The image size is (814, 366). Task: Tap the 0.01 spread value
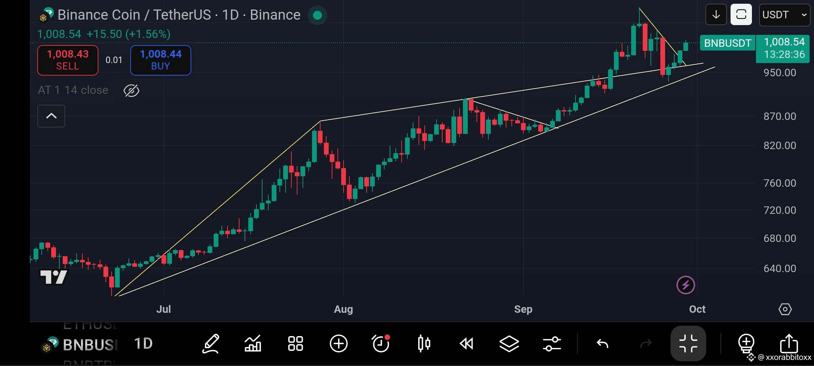click(114, 60)
